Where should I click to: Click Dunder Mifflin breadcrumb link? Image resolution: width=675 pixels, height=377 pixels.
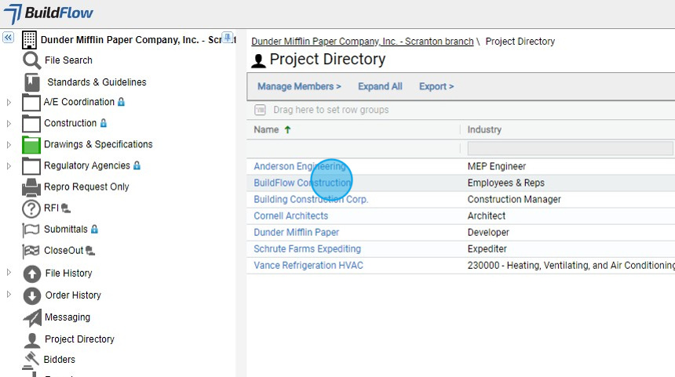pos(363,42)
